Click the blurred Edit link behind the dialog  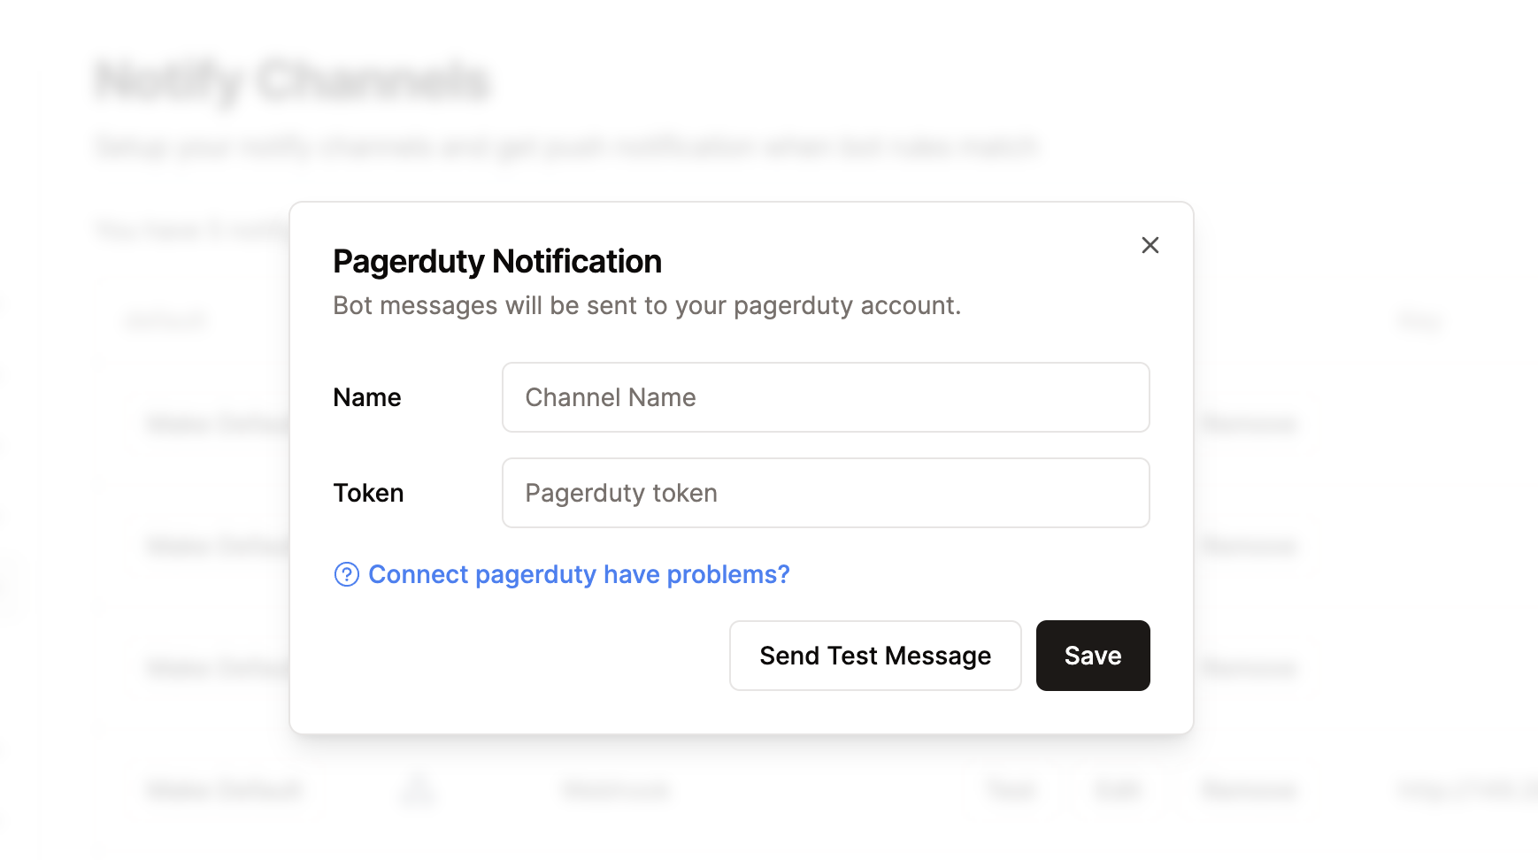[x=1117, y=789]
